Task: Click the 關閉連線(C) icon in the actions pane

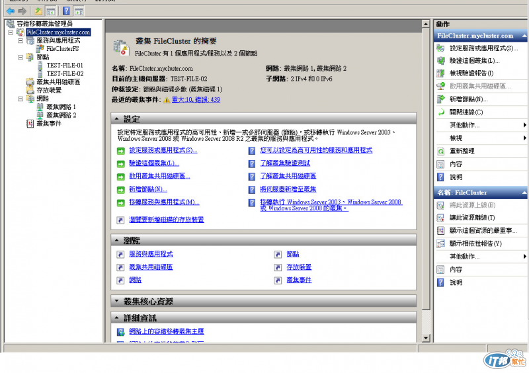Action: 440,112
